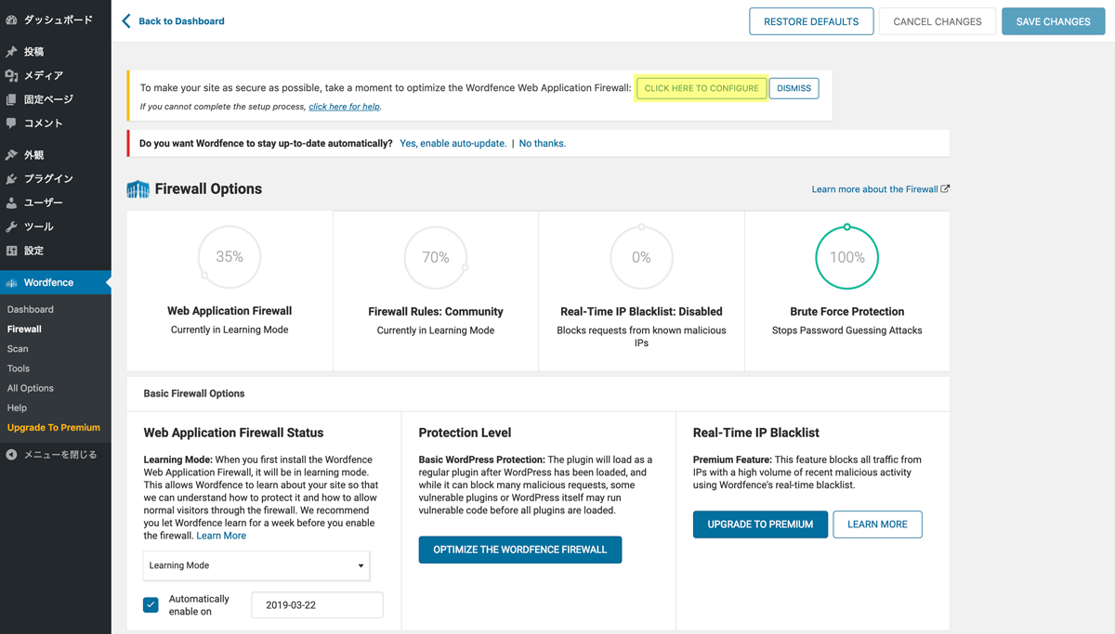The image size is (1115, 634).
Task: Click 'Protection Level' heading
Action: pos(465,433)
